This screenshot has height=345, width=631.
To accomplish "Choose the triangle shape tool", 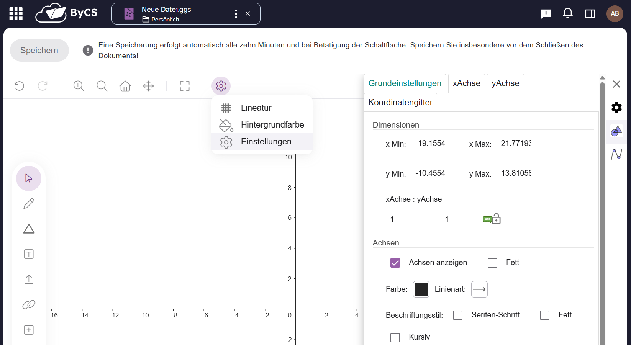I will pos(29,229).
